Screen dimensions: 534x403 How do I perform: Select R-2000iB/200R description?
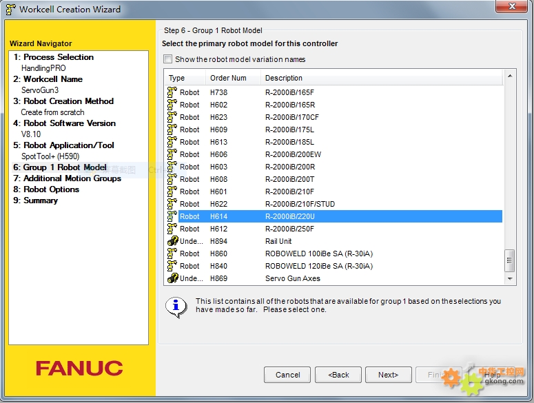(x=290, y=167)
